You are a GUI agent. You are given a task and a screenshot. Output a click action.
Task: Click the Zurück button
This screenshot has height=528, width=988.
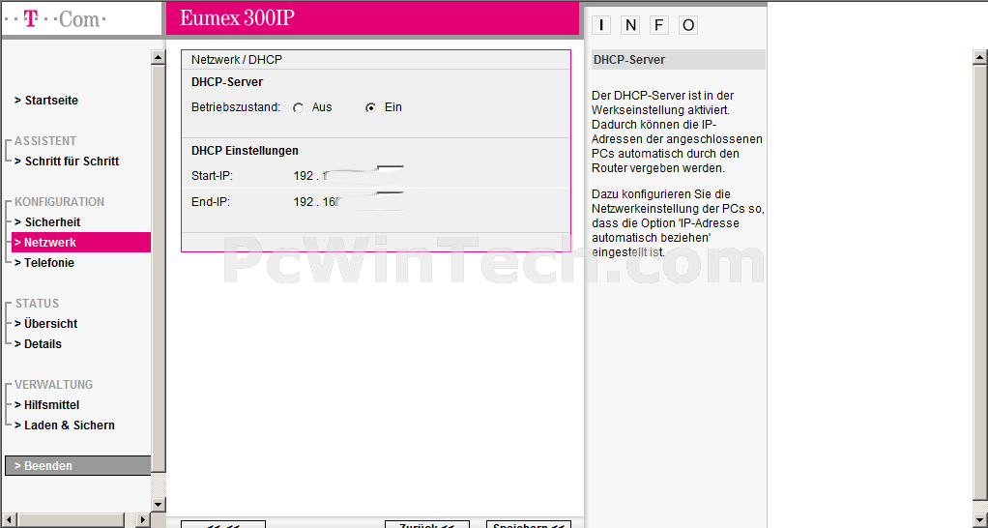427,524
